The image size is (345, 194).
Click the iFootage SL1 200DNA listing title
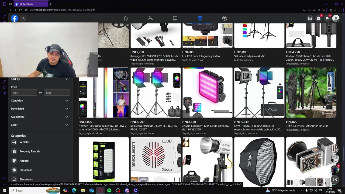(154, 58)
